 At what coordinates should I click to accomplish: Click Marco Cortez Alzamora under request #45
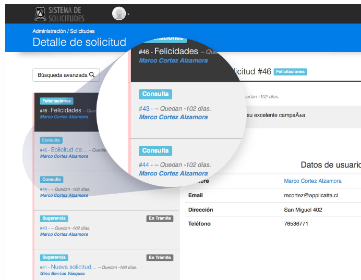tap(64, 156)
